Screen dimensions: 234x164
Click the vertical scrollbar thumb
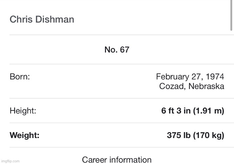[232, 15]
